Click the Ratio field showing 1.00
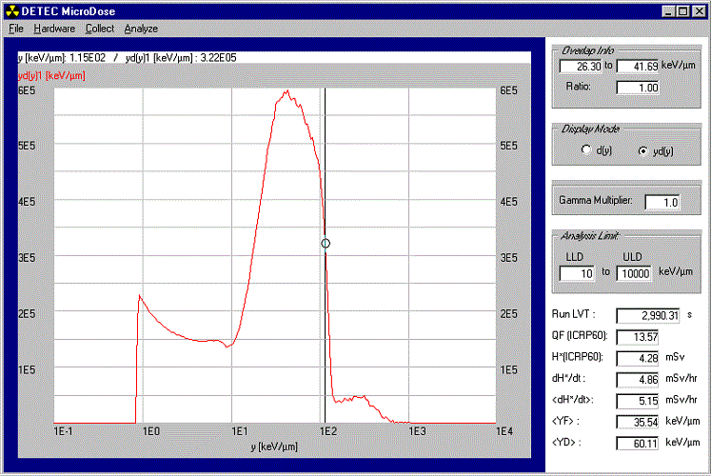 [638, 87]
